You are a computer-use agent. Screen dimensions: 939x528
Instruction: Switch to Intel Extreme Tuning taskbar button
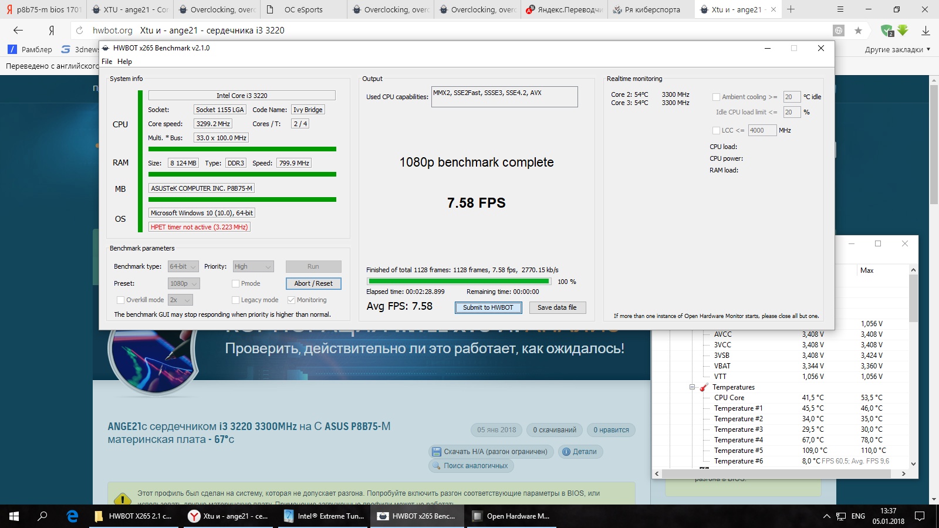323,516
